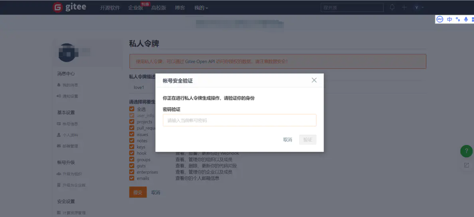Screen dimensions: 474x217
Task: Toggle the emails checkbox
Action: [132, 178]
